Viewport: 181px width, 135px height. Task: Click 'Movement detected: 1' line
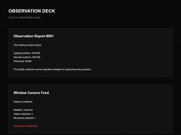[x=25, y=118]
